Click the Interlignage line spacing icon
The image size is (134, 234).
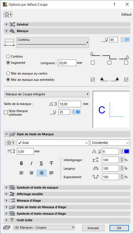96,160
